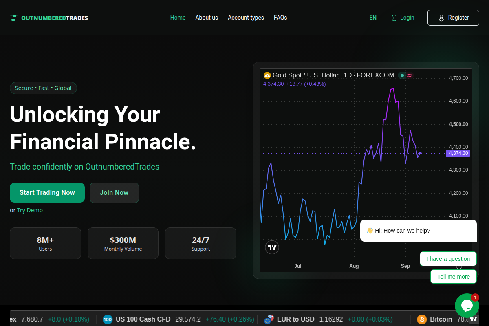Viewport: 489px width, 326px height.
Task: Click the pink approximate-data icon
Action: 410,75
